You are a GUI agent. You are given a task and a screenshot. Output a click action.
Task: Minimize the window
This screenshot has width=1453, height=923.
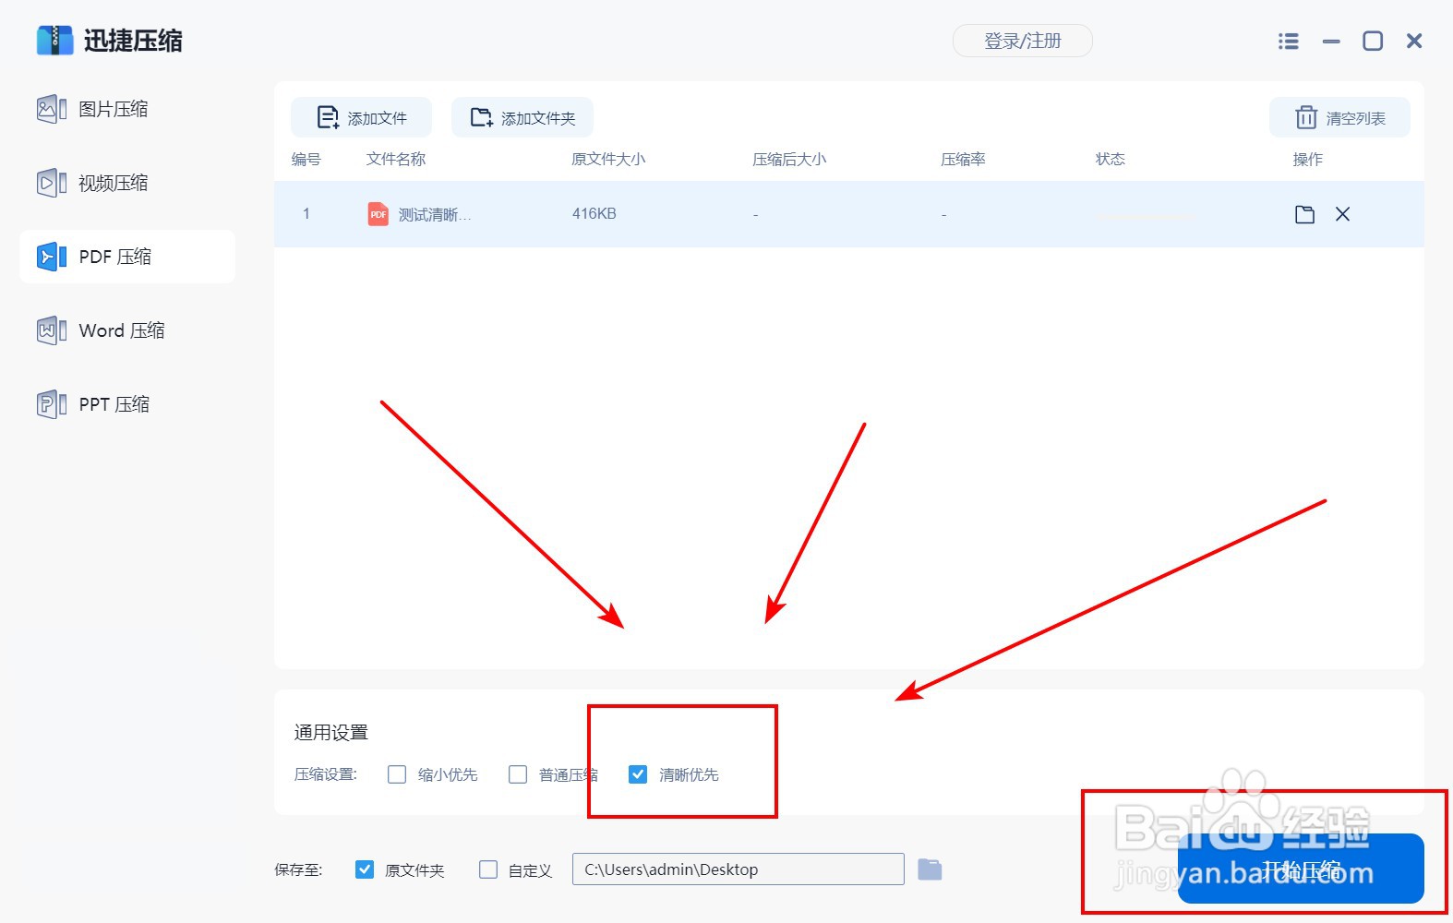(x=1331, y=41)
